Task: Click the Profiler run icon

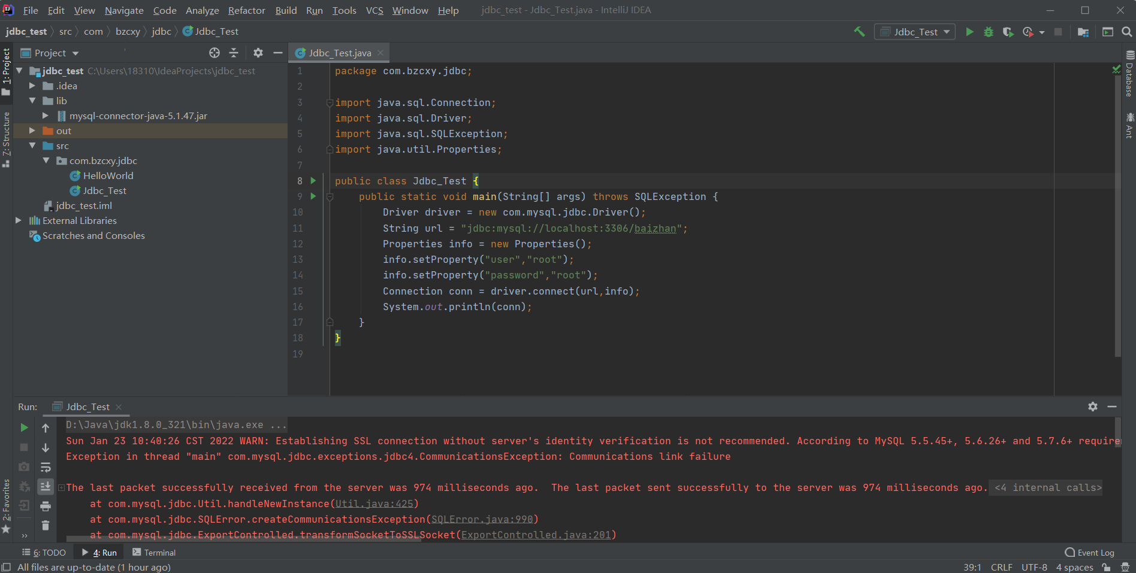Action: point(1028,32)
